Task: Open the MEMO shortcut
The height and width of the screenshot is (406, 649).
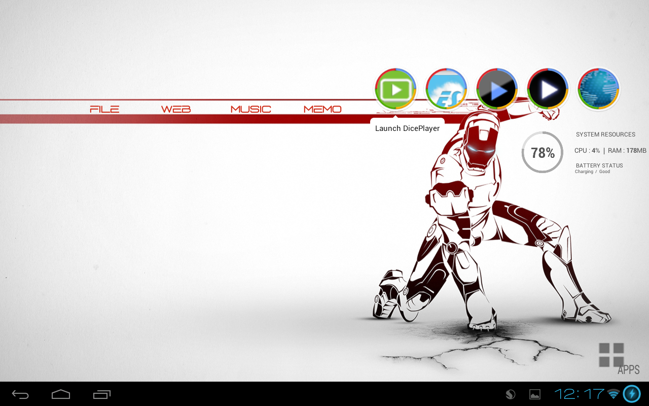Action: click(322, 109)
